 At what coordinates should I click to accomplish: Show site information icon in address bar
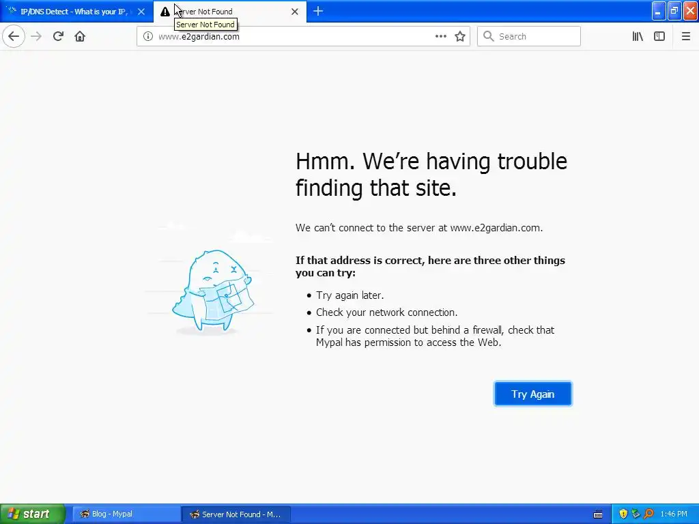[148, 37]
